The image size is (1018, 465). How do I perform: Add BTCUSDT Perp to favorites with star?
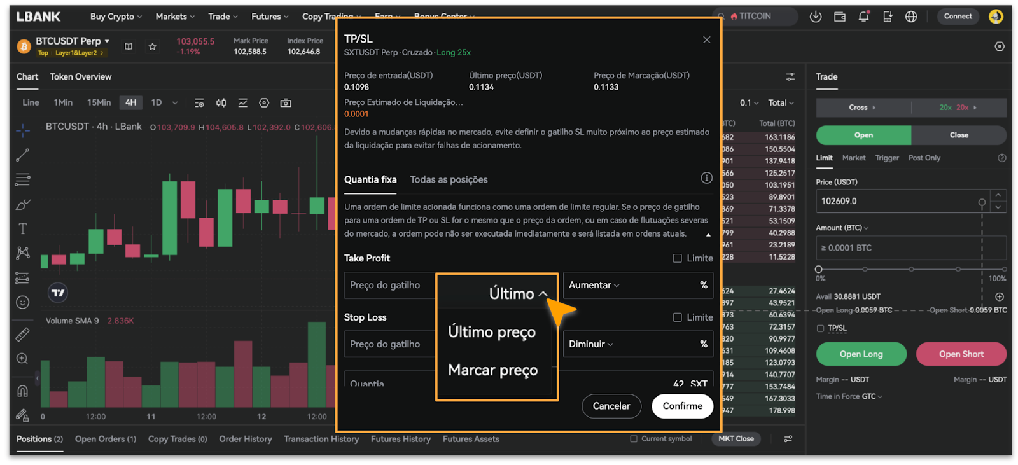[153, 46]
